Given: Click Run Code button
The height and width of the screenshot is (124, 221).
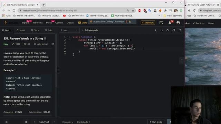Looking at the screenshot, I should 156,122.
